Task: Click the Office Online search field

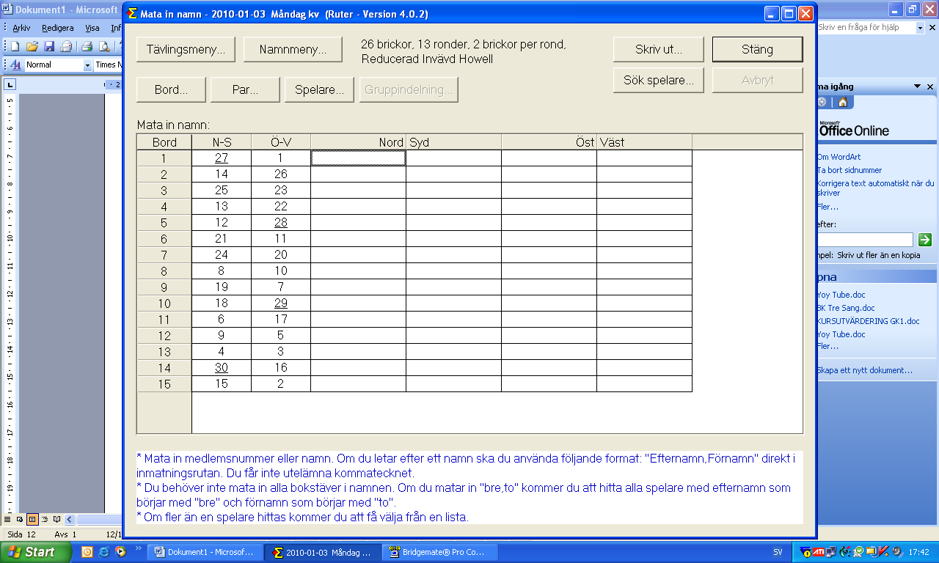Action: 864,240
